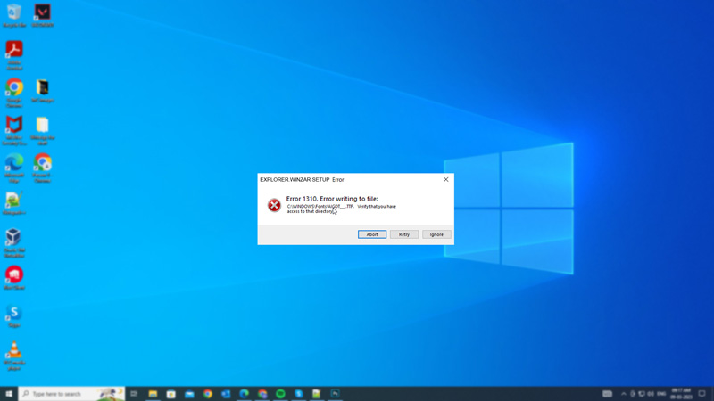Click the Abort button in error dialog

click(372, 234)
